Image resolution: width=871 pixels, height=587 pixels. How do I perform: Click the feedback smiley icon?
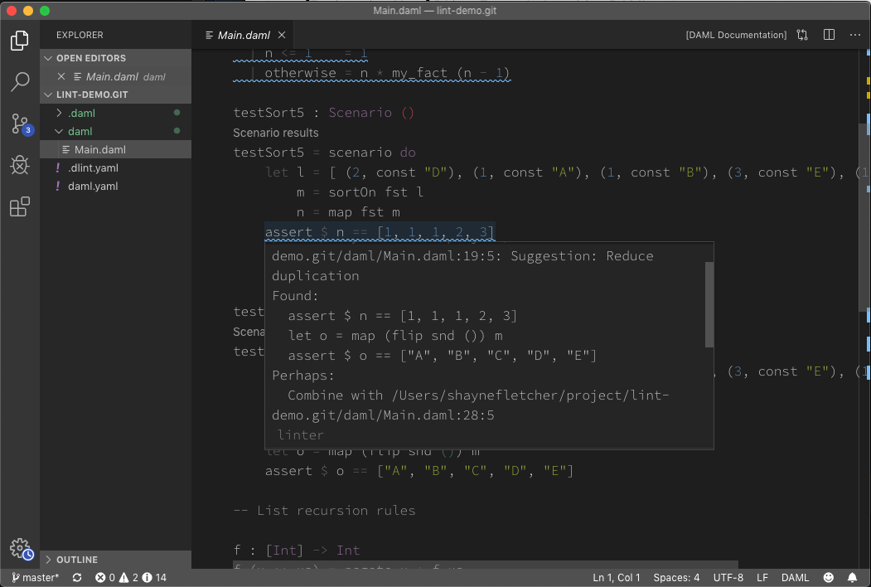pos(828,578)
